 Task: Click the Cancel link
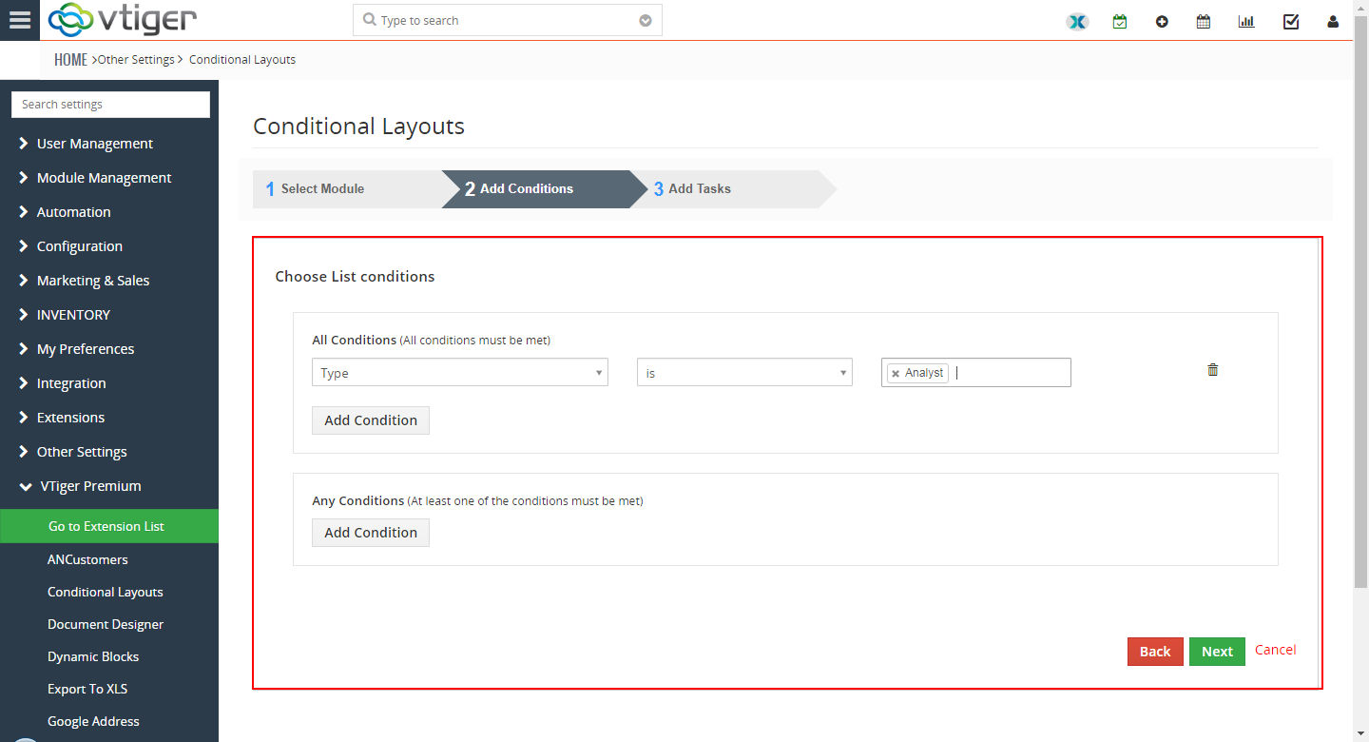(1276, 650)
